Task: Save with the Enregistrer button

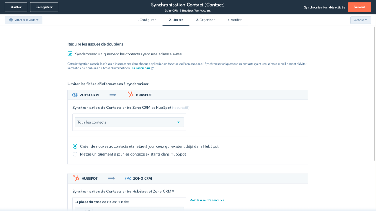Action: click(x=44, y=7)
